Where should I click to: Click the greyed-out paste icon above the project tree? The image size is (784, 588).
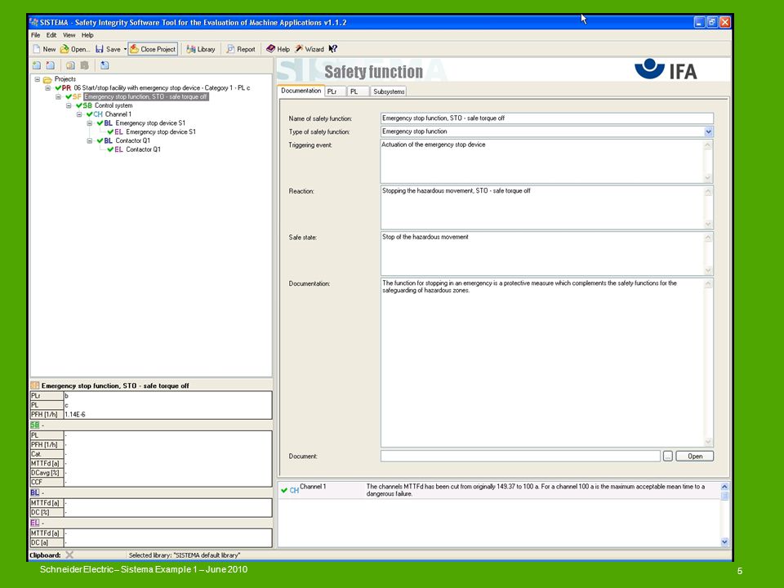[84, 65]
